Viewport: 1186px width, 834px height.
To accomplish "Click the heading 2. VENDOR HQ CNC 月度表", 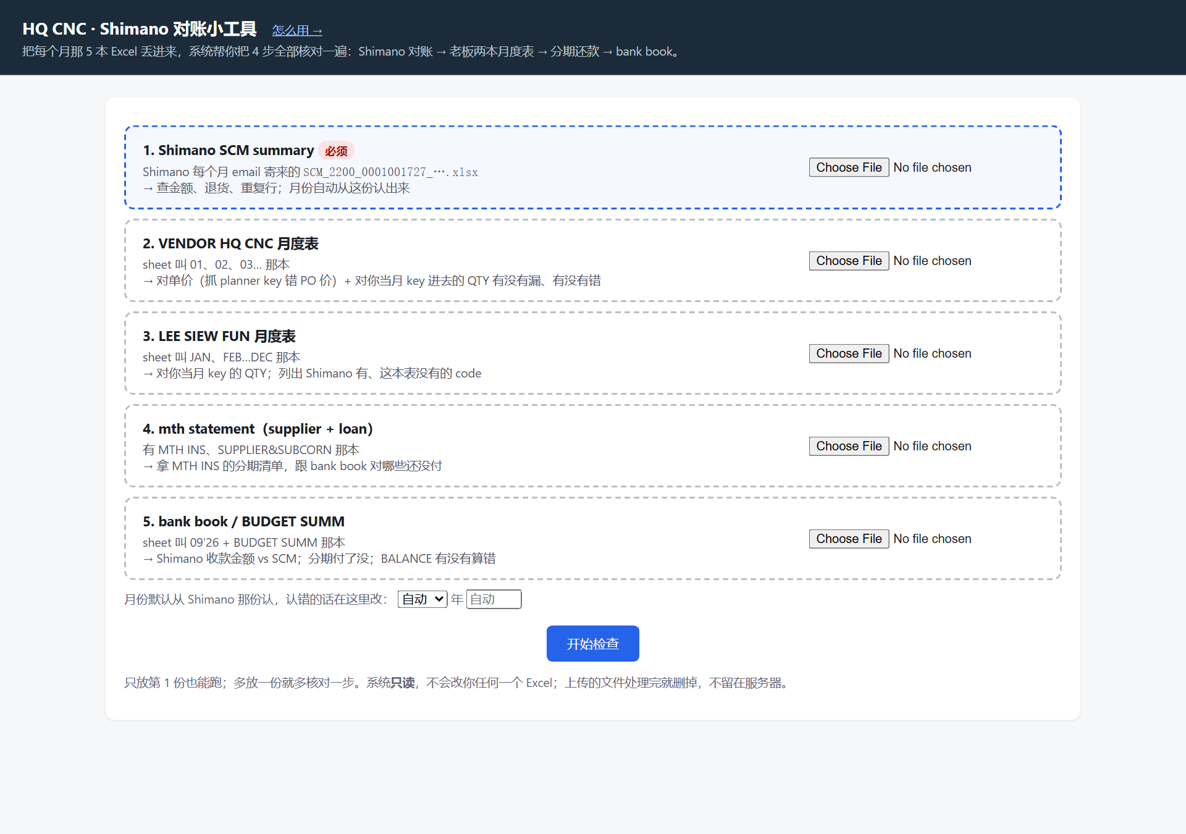I will point(230,243).
